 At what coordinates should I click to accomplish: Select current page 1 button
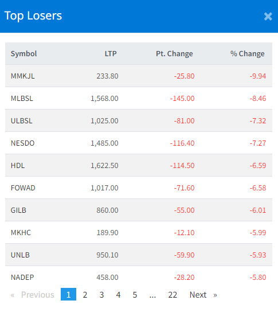(x=68, y=294)
